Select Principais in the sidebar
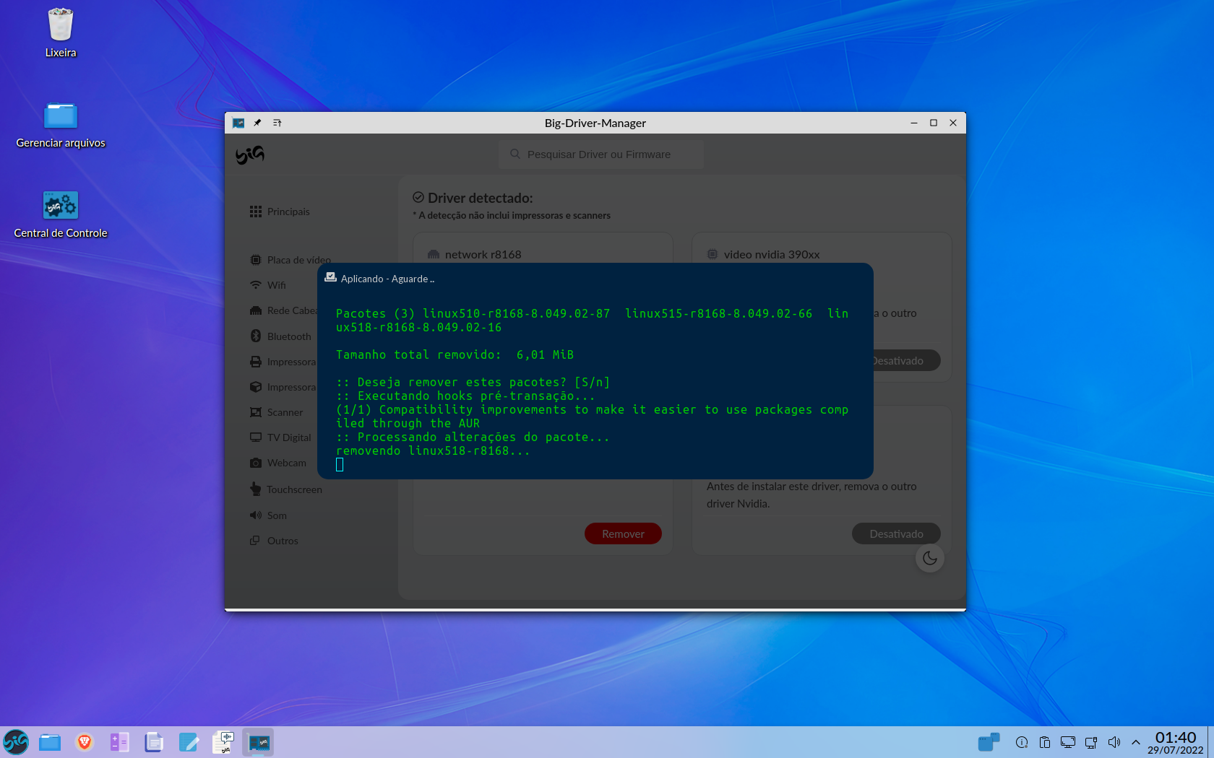The image size is (1214, 758). coord(280,212)
